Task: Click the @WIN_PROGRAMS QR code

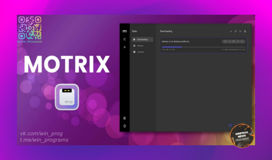Action: coord(30,28)
